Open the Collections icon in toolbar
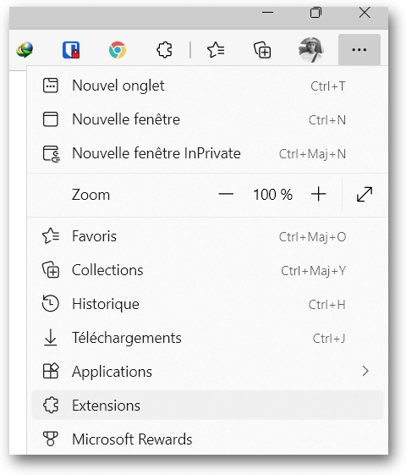The image size is (406, 475). click(262, 50)
